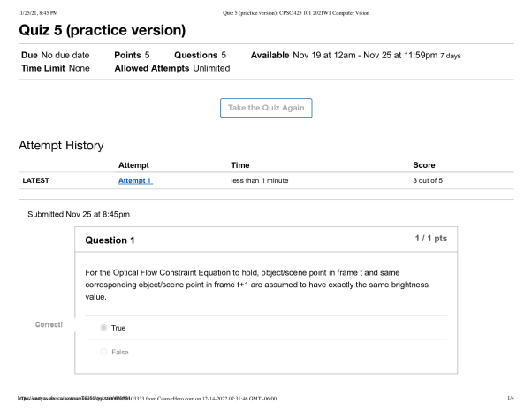Image resolution: width=532 pixels, height=411 pixels.
Task: Click the LATEST row label
Action: pos(36,180)
